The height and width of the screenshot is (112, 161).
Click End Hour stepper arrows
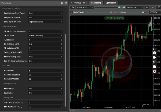(x=62, y=107)
